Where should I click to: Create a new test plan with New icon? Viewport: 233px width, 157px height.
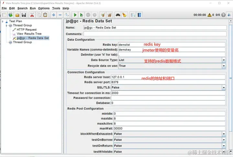tap(4, 15)
